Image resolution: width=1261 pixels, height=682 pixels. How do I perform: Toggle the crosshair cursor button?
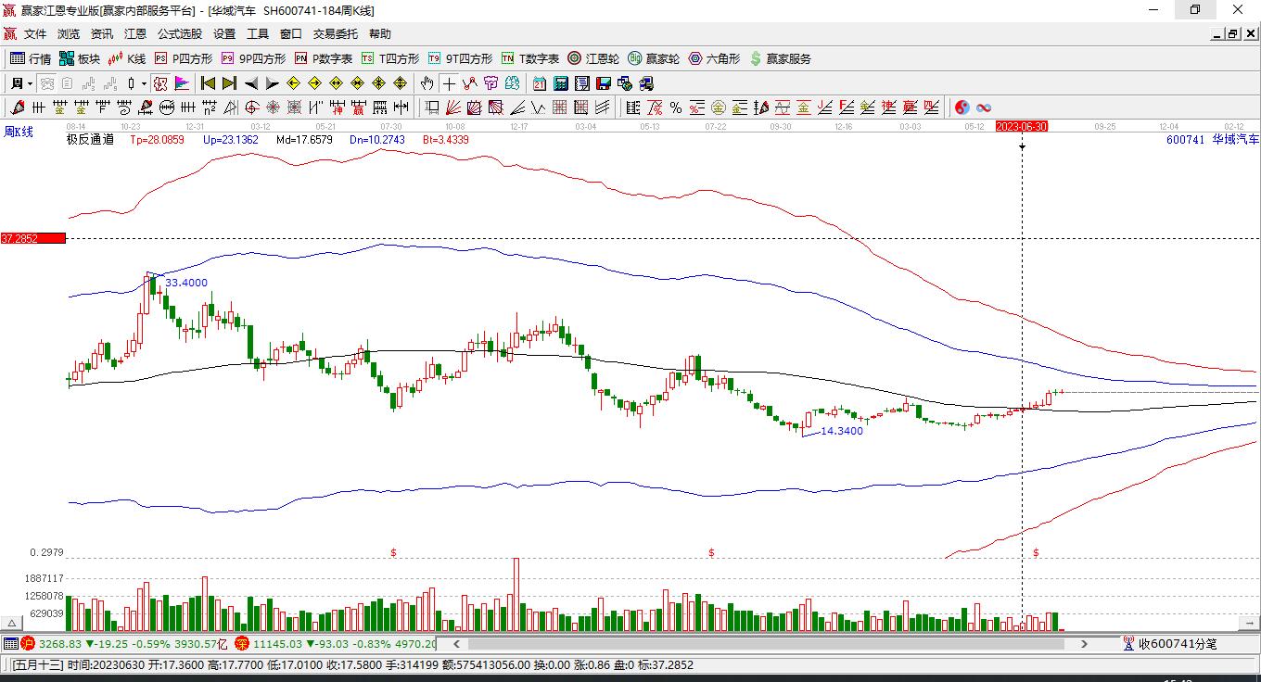pos(449,83)
